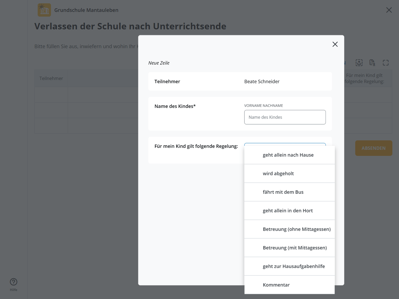399x299 pixels.
Task: Close the form page with top-right X
Action: tap(389, 10)
